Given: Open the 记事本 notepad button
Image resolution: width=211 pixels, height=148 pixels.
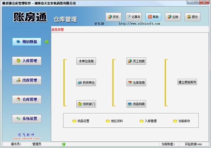Looking at the screenshot, I should pyautogui.click(x=133, y=17).
